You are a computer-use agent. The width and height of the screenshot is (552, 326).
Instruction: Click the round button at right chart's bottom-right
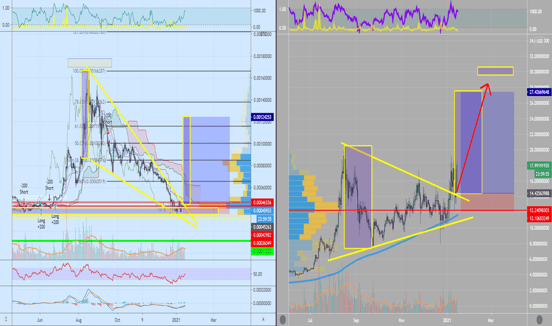click(539, 319)
